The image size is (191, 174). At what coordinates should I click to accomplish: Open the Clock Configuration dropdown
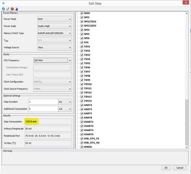click(53, 82)
